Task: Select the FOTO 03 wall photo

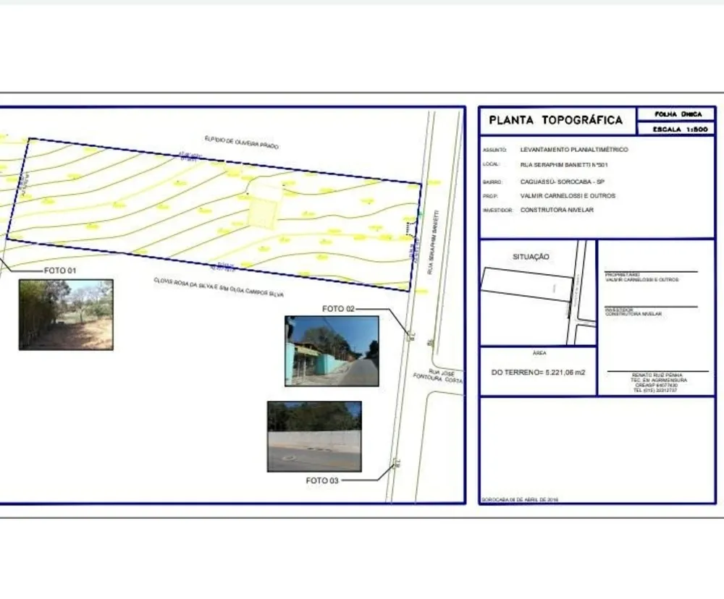Action: [x=314, y=436]
